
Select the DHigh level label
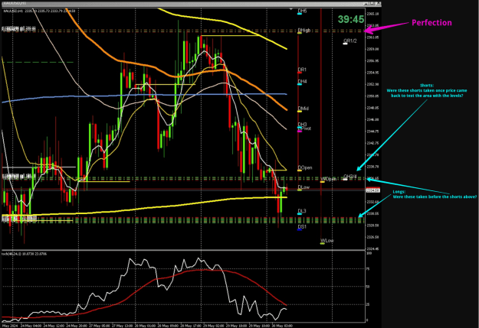tap(304, 30)
